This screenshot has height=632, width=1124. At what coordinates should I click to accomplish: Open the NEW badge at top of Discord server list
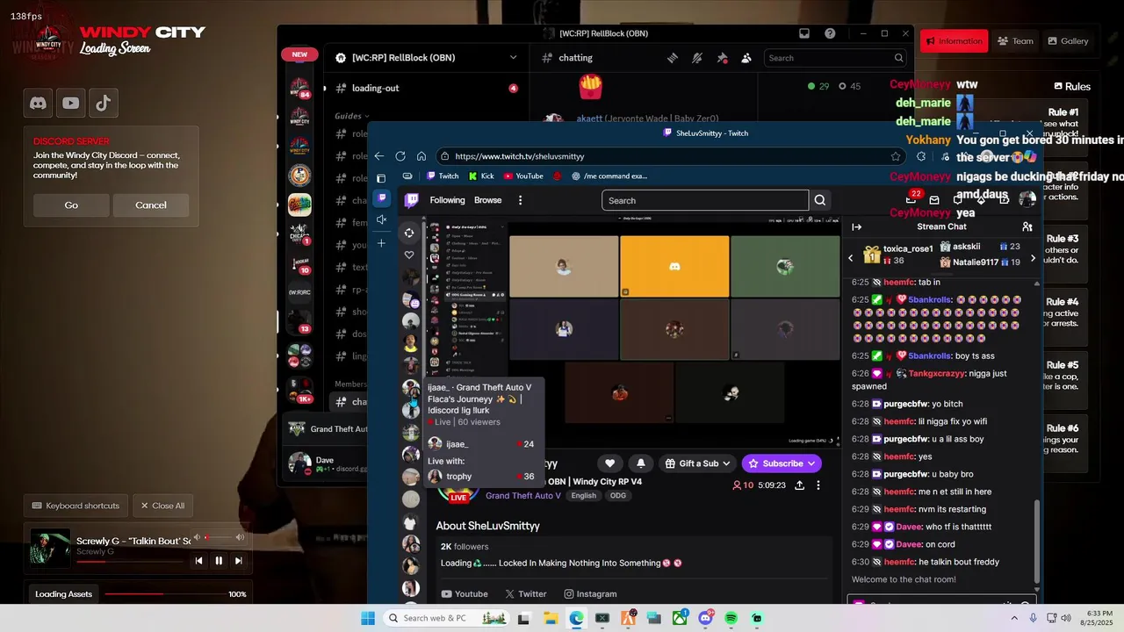pyautogui.click(x=299, y=54)
